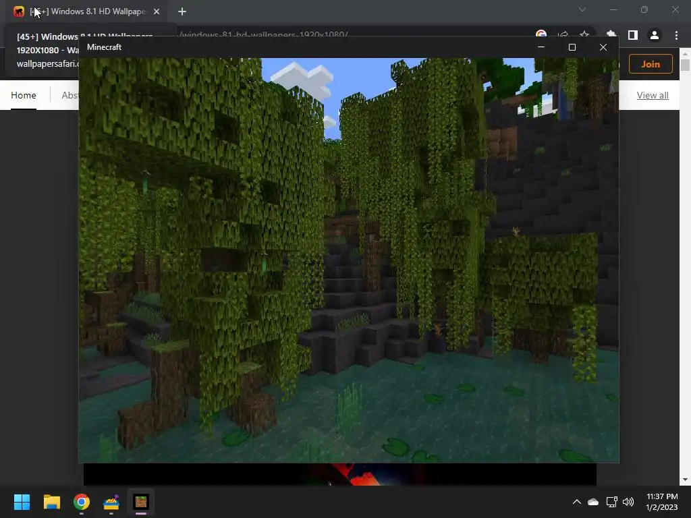Open File Explorer from taskbar
This screenshot has height=518, width=691.
[x=51, y=502]
